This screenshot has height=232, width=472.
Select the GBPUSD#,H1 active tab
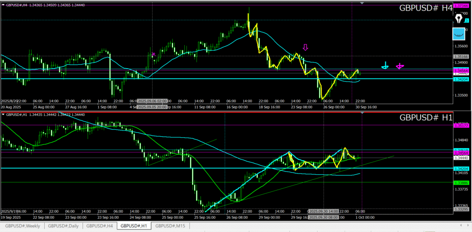(x=135, y=226)
